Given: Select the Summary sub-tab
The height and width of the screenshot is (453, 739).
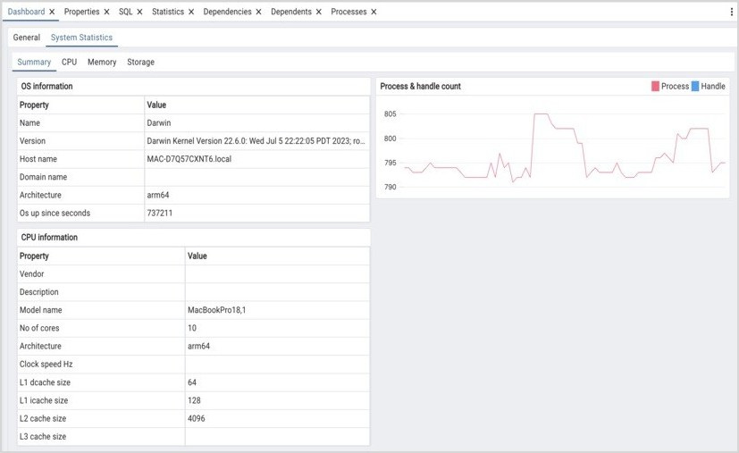Looking at the screenshot, I should (x=34, y=63).
